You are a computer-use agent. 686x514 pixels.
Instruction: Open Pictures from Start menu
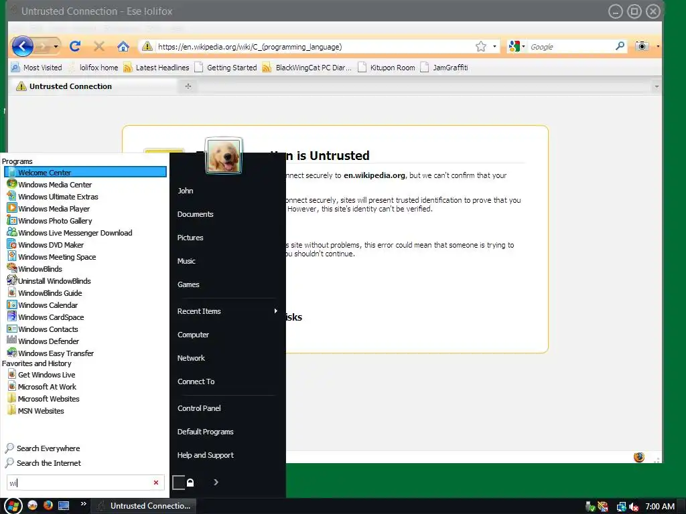pyautogui.click(x=190, y=238)
